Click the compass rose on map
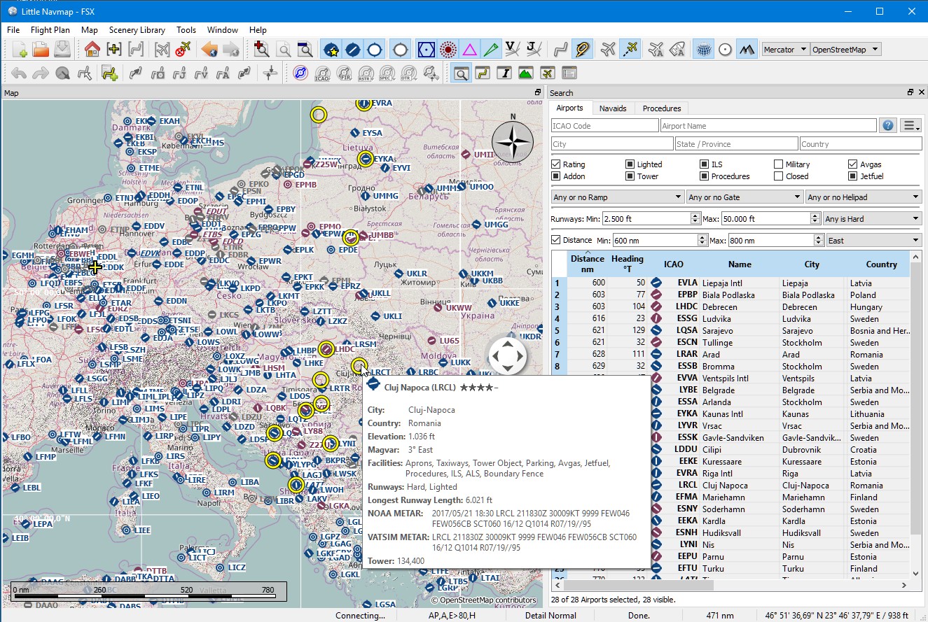The image size is (928, 622). 513,142
